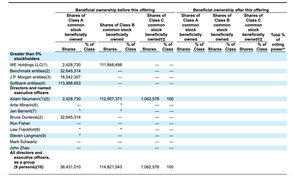Select 'Softbank entities(4)' row label
293x176 pixels.
click(27, 83)
